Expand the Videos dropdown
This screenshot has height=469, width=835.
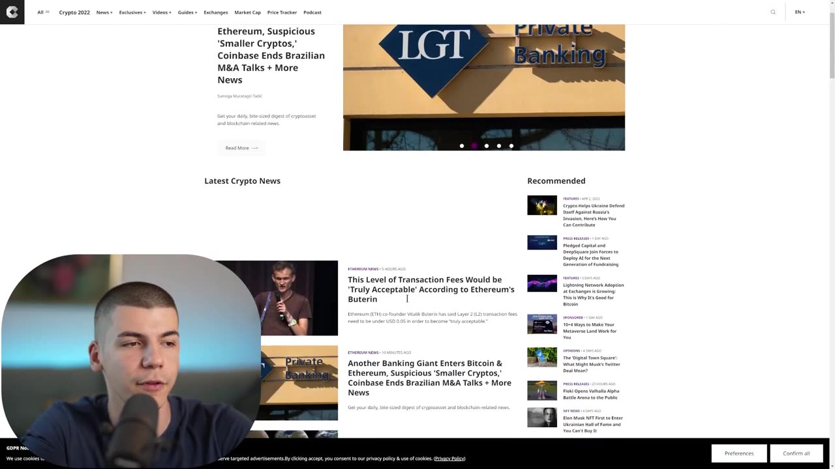coord(162,12)
